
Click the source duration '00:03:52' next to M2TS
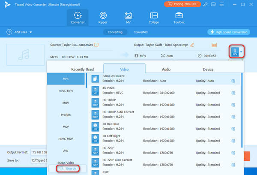pos(68,57)
